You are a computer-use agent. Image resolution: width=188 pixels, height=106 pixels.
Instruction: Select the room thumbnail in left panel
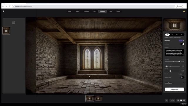click(6, 31)
